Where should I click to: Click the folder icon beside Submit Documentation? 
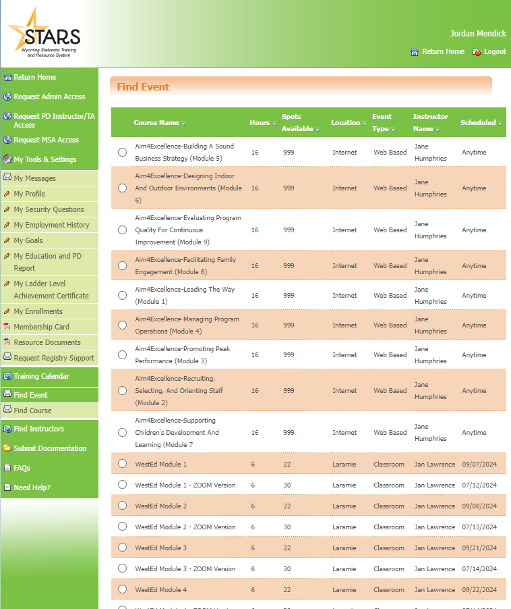7,448
